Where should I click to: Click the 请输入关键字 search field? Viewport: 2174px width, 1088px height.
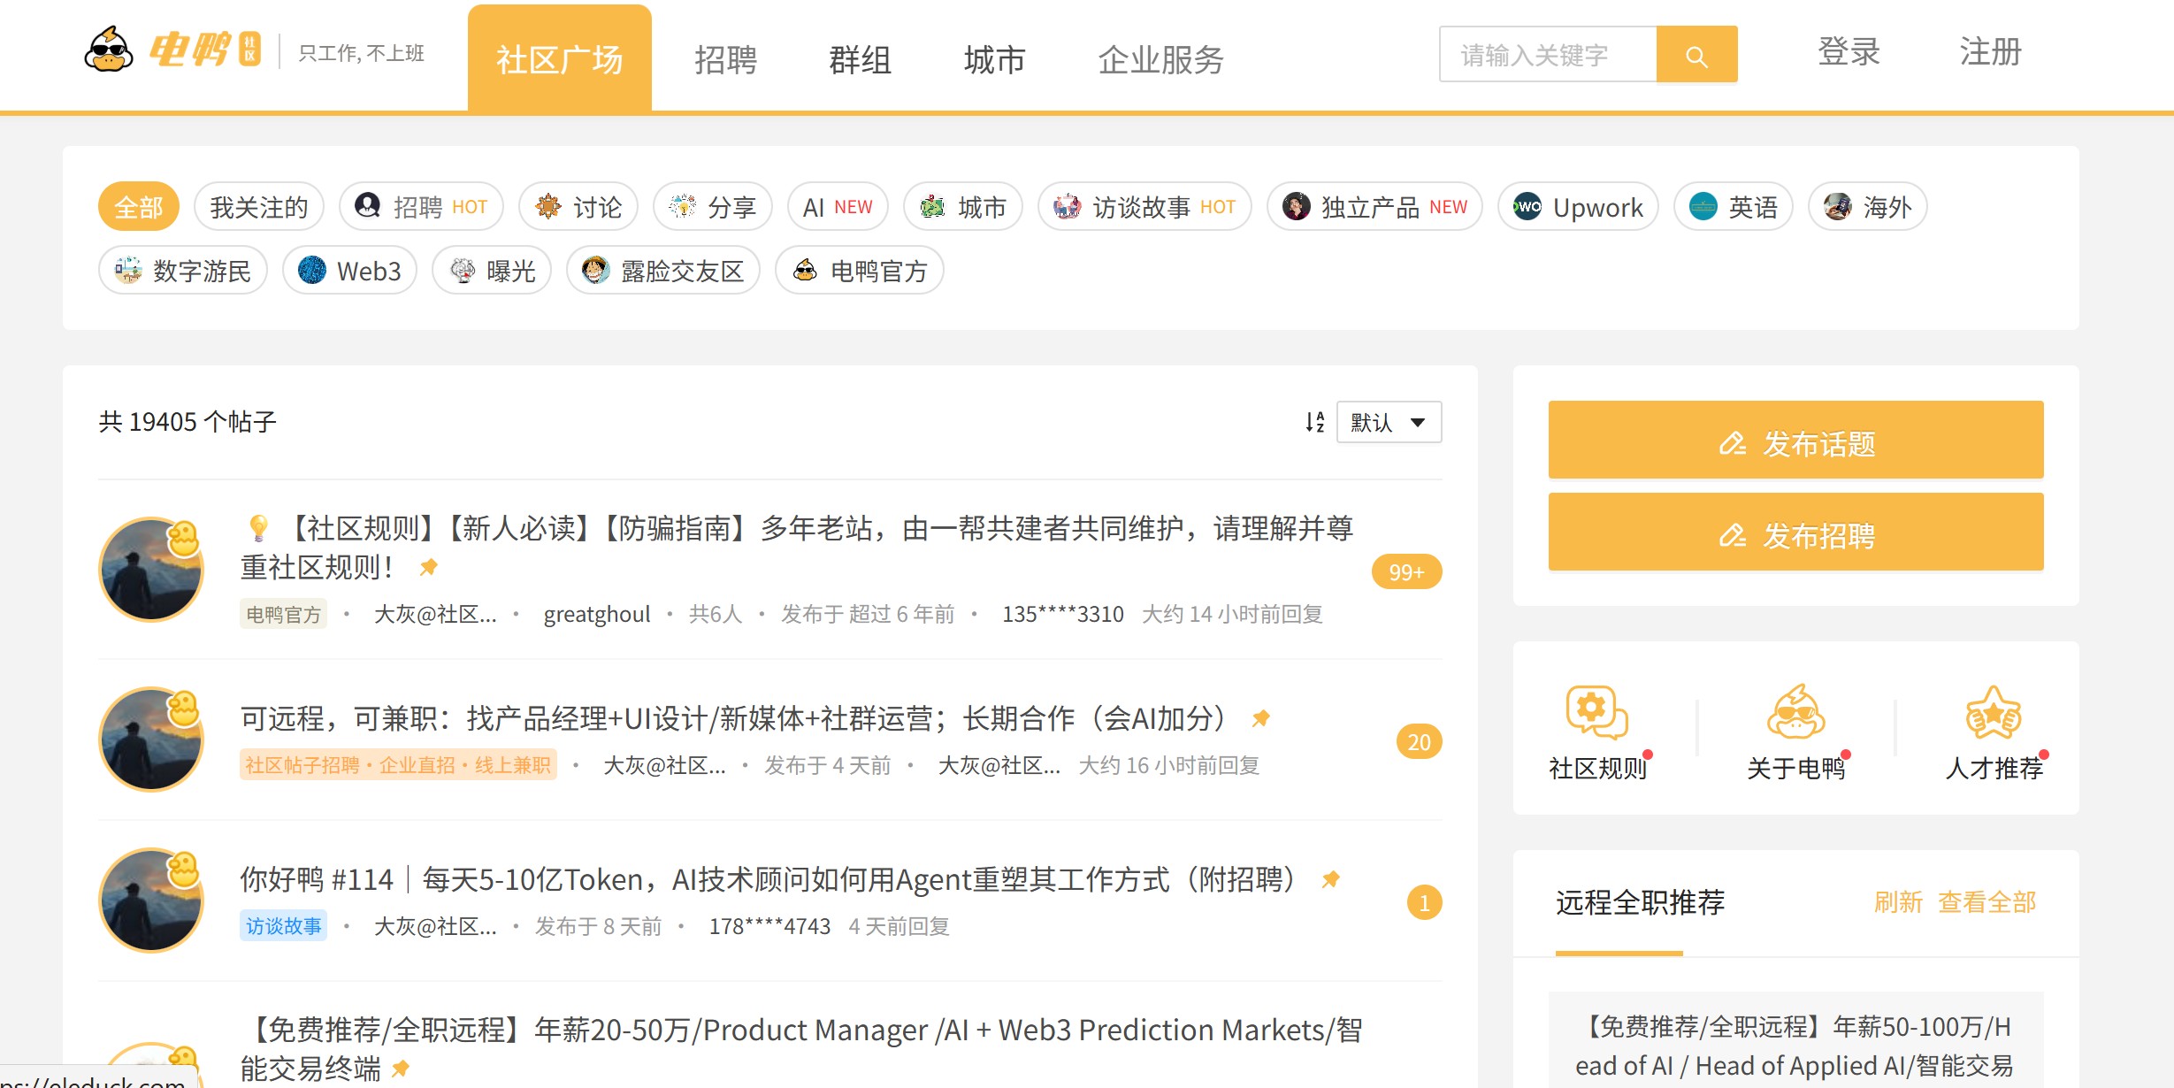[1547, 55]
